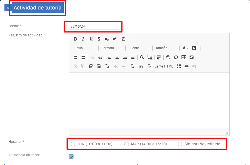Apply italic formatting
Image resolution: width=250 pixels, height=165 pixels.
(x=83, y=39)
